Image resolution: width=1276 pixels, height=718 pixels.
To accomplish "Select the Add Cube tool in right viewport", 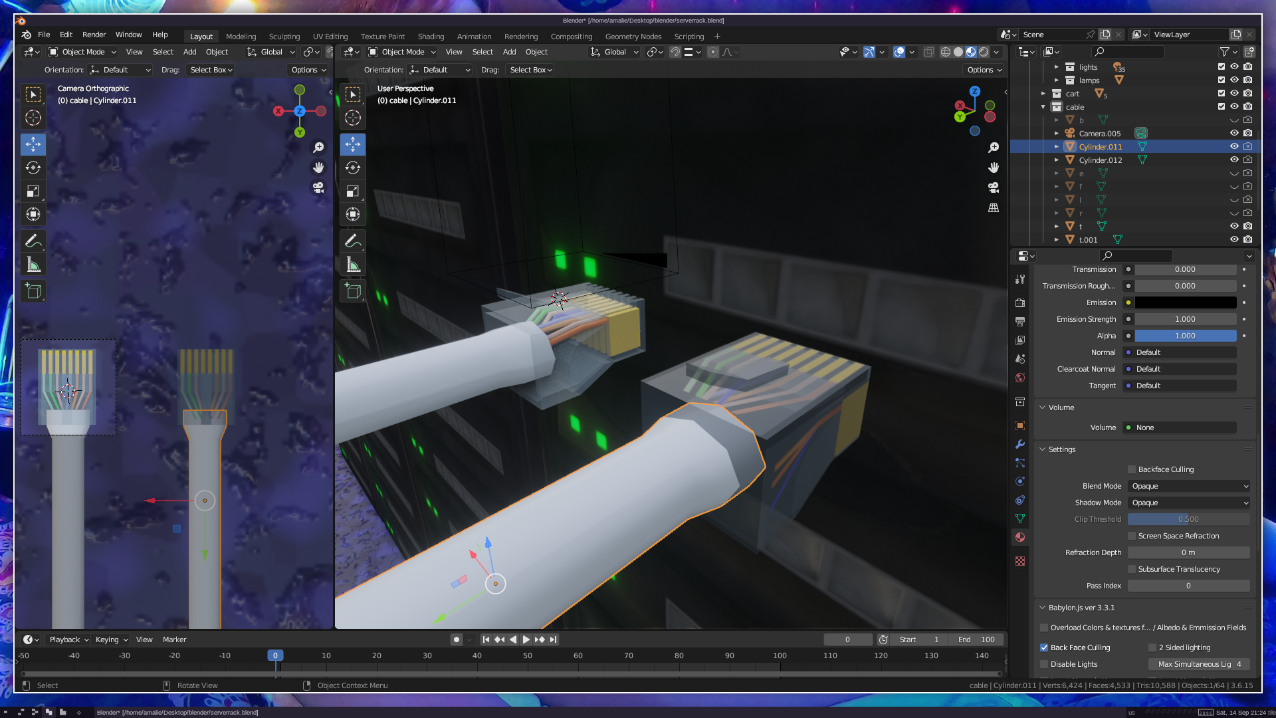I will pyautogui.click(x=353, y=291).
